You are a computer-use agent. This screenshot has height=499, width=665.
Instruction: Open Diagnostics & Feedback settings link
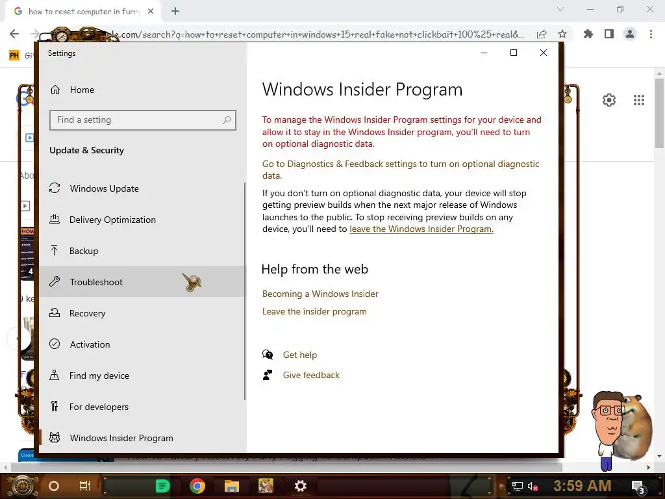[400, 170]
